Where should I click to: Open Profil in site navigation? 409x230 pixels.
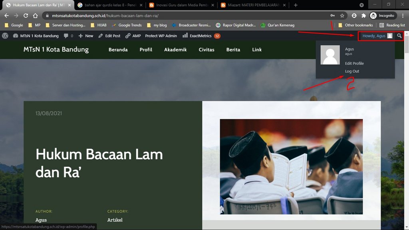tap(146, 50)
